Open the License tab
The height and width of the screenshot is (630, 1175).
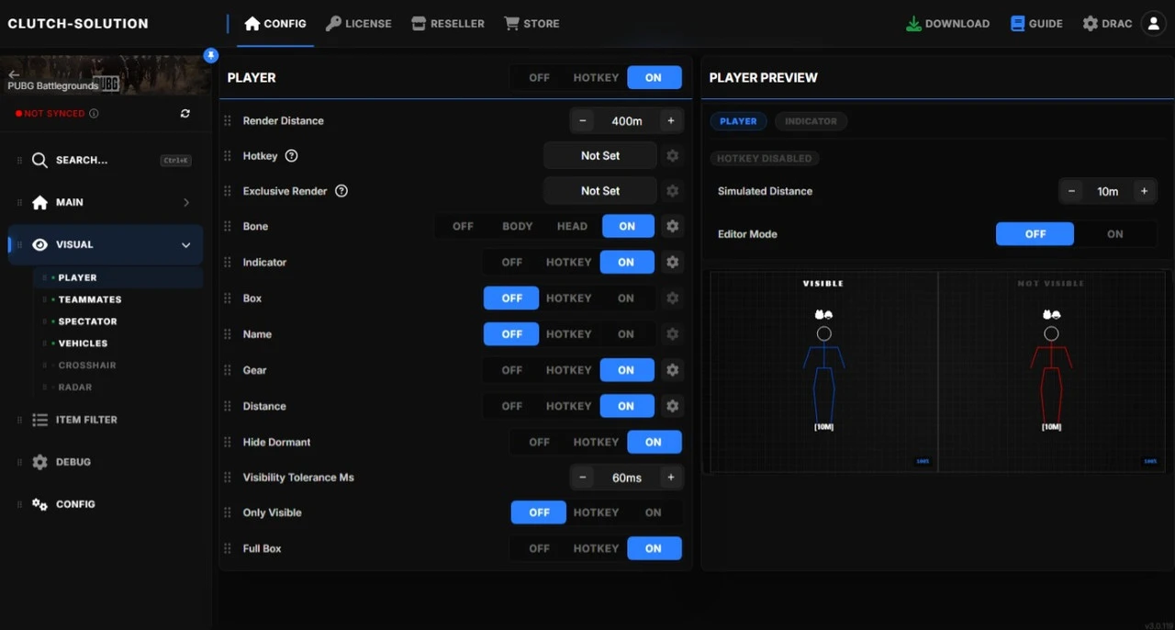358,24
